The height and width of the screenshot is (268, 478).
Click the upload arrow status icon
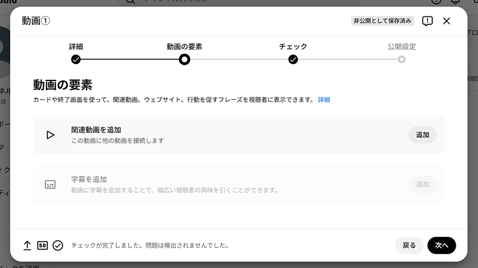[28, 246]
